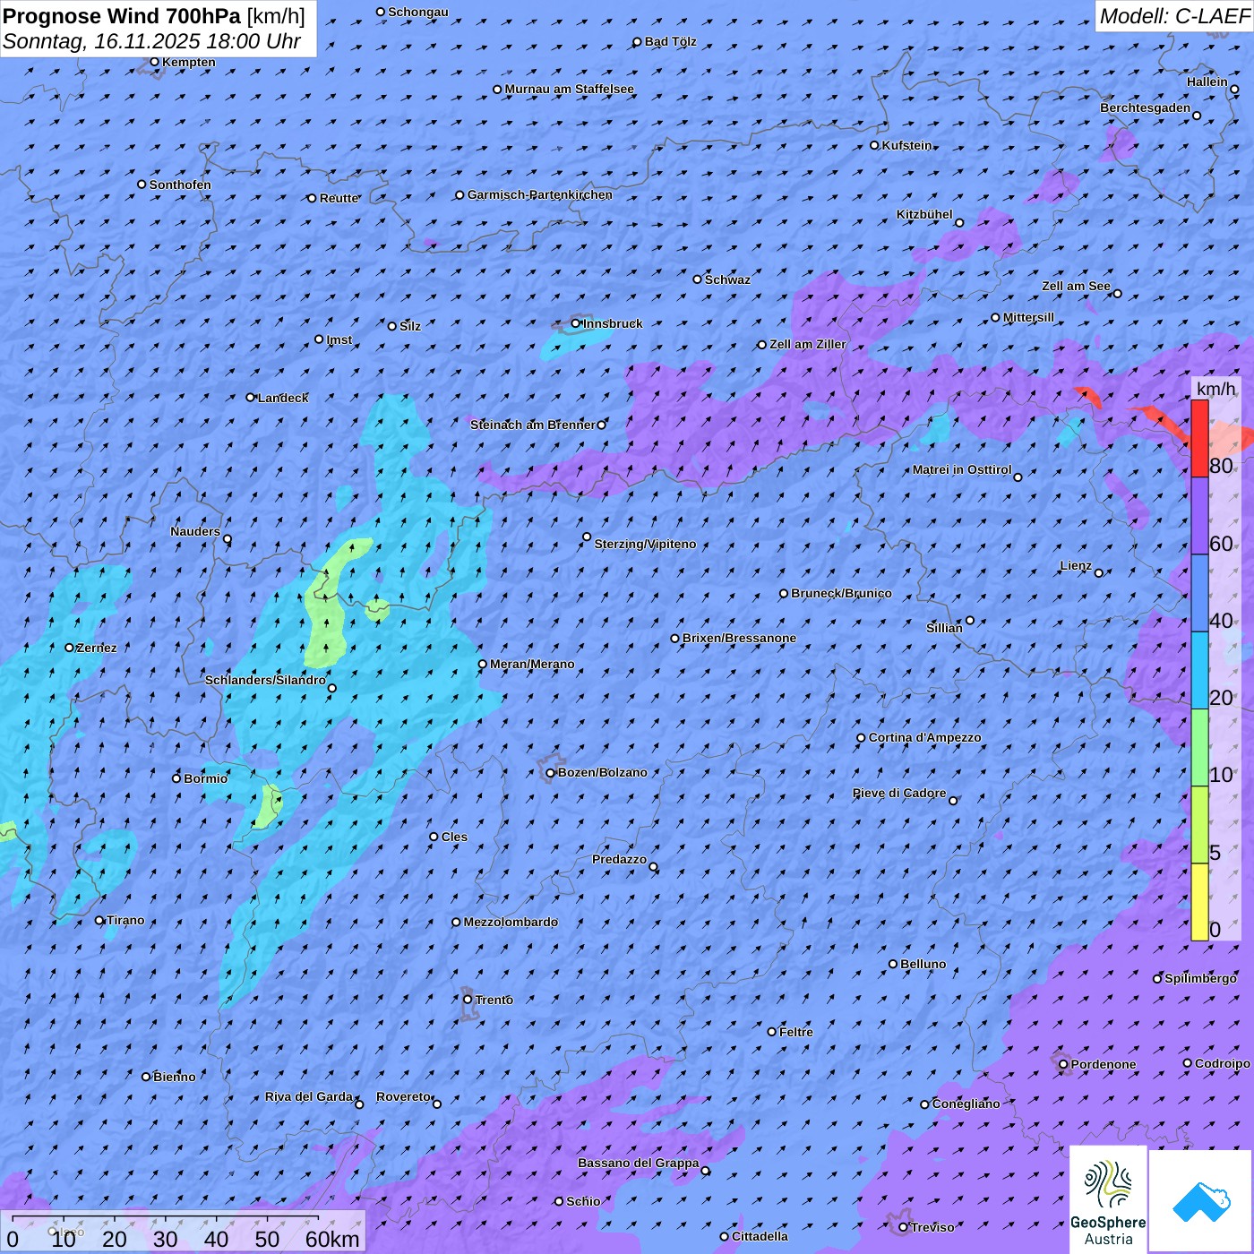
Task: Select the "Riva del Garda" city label
Action: [x=308, y=1096]
